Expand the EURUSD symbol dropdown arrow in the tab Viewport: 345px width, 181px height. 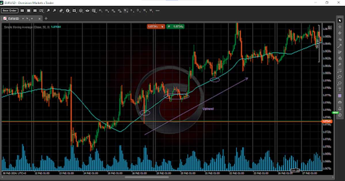[x=24, y=18]
